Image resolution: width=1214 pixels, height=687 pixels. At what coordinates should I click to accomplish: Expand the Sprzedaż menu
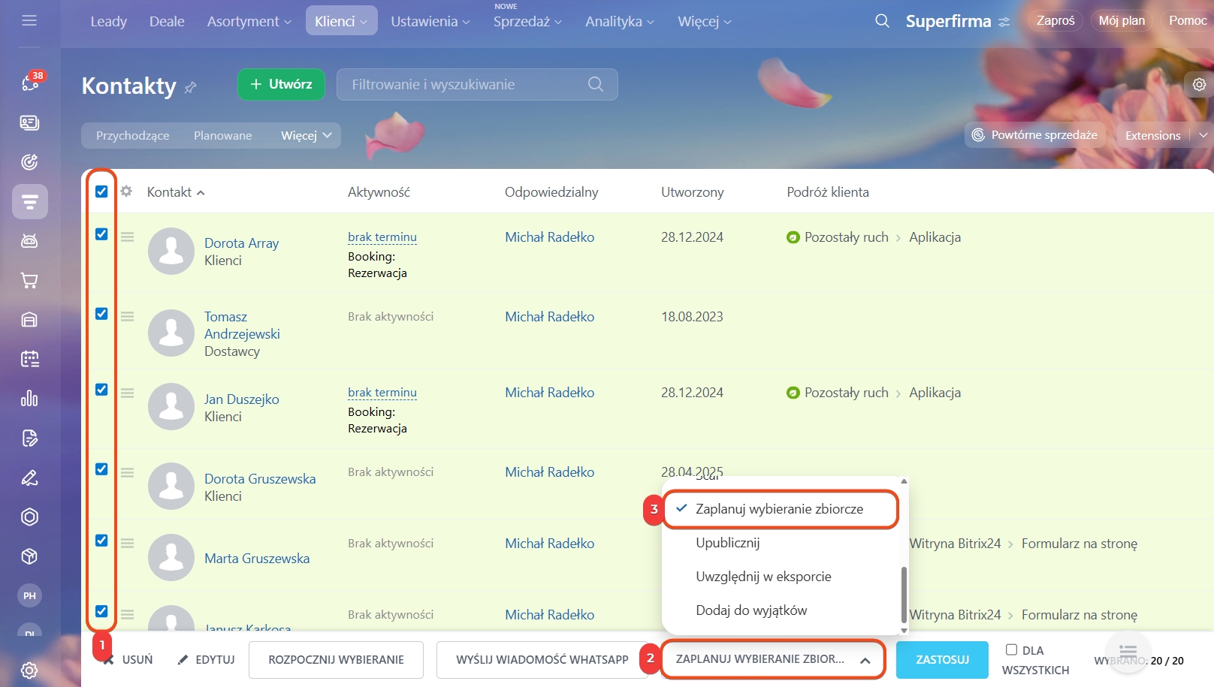click(x=527, y=21)
